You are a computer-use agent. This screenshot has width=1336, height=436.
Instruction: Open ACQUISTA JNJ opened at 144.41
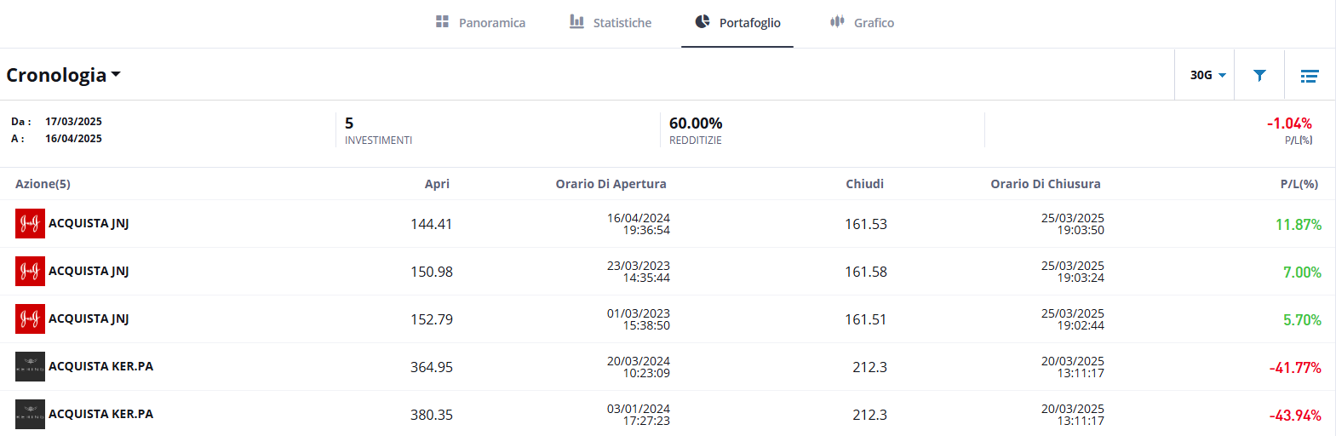coord(89,223)
